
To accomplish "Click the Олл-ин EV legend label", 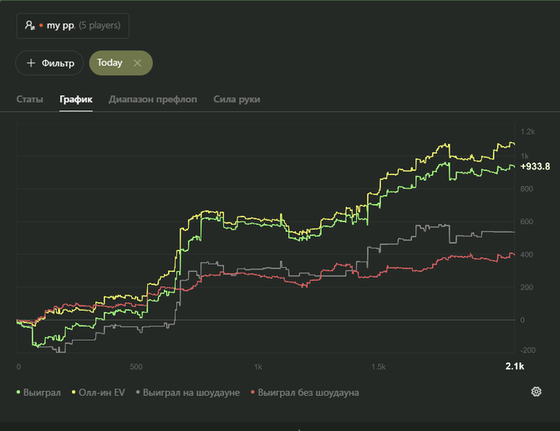I will coord(102,393).
